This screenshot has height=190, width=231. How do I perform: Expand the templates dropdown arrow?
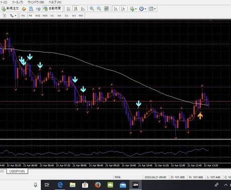pos(155,8)
